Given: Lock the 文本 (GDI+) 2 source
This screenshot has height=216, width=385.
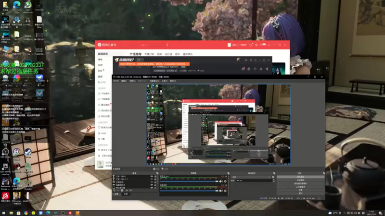Looking at the screenshot, I should [x=155, y=179].
